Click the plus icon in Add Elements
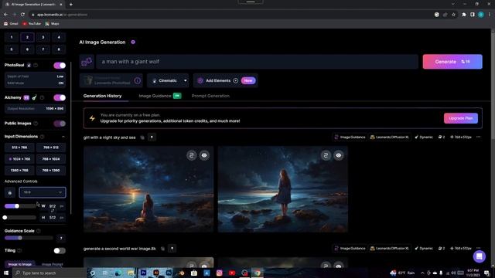This screenshot has width=495, height=278. 235,80
